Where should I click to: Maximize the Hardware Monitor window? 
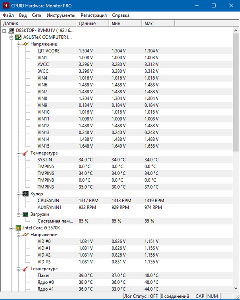214,5
